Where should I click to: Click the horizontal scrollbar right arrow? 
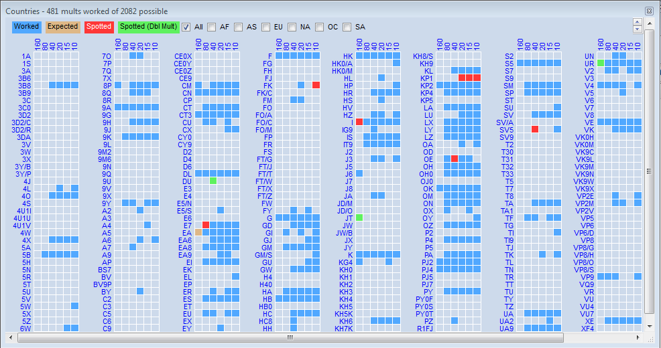(x=638, y=337)
